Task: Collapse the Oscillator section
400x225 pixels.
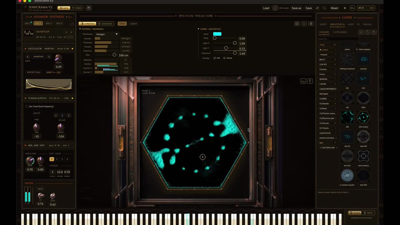Action: pyautogui.click(x=25, y=49)
